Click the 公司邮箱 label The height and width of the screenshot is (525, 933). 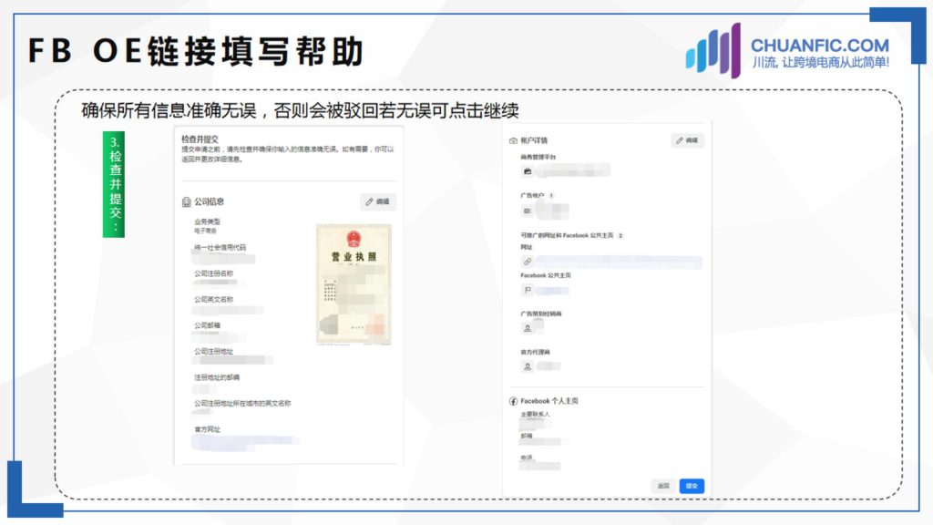coord(207,325)
